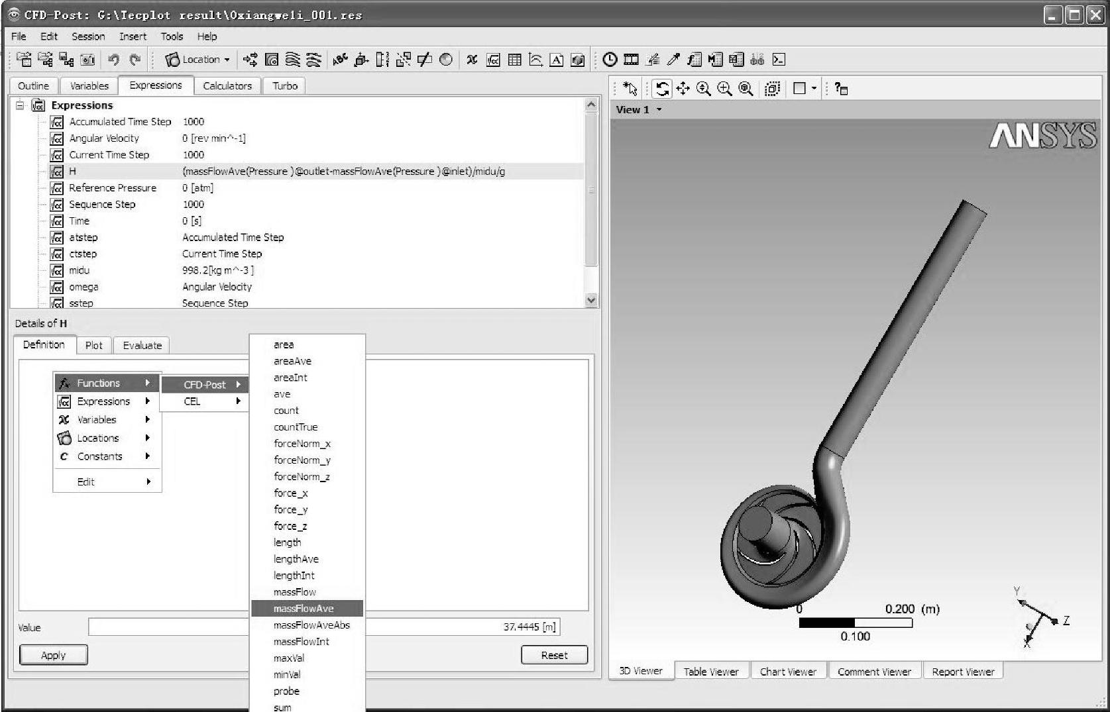Screen dimensions: 1110x712
Task: Switch to the Calculators tab
Action: [227, 86]
